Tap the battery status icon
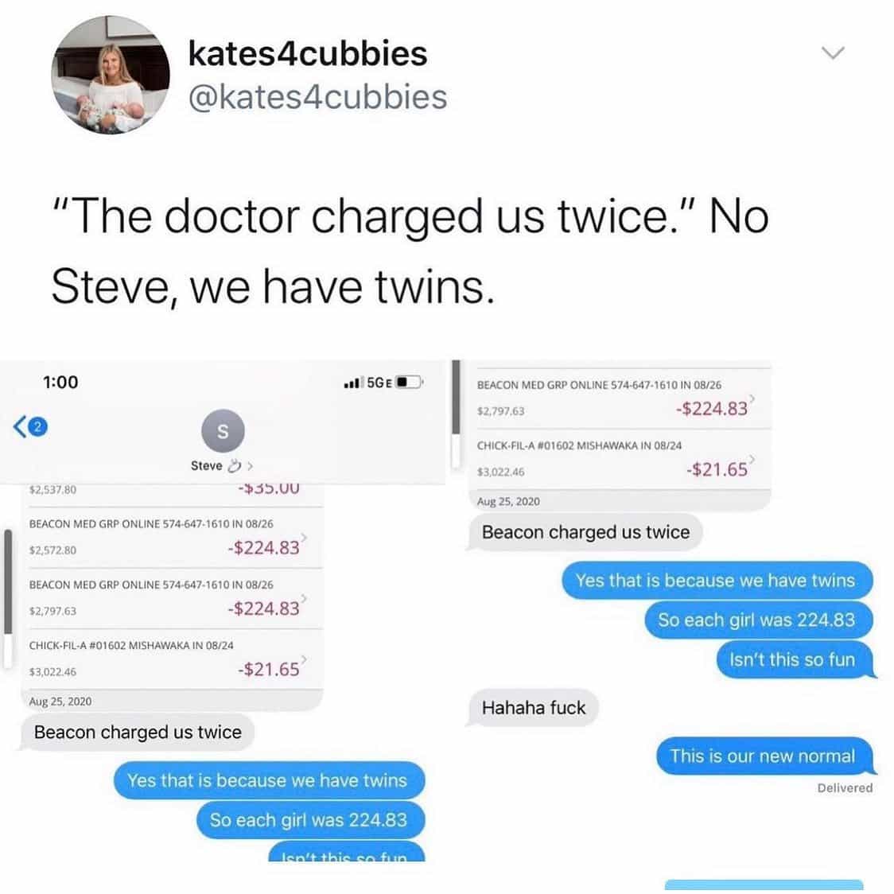Screen dimensions: 894x894 [x=410, y=382]
